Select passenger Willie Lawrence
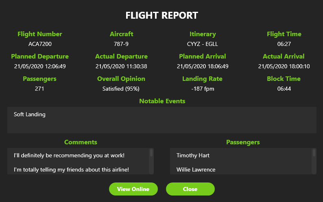This screenshot has height=202, width=323. pyautogui.click(x=196, y=169)
